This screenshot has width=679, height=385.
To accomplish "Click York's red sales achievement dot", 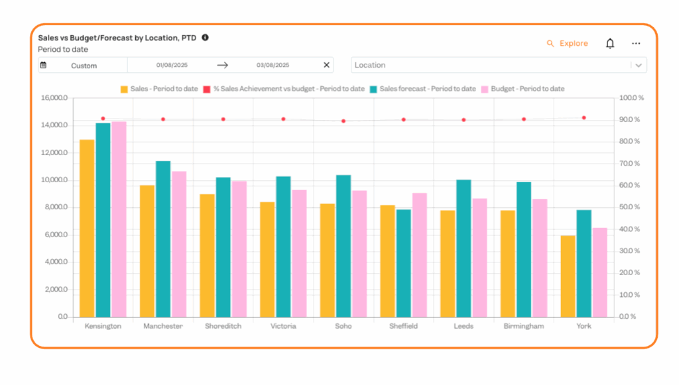I will [584, 117].
